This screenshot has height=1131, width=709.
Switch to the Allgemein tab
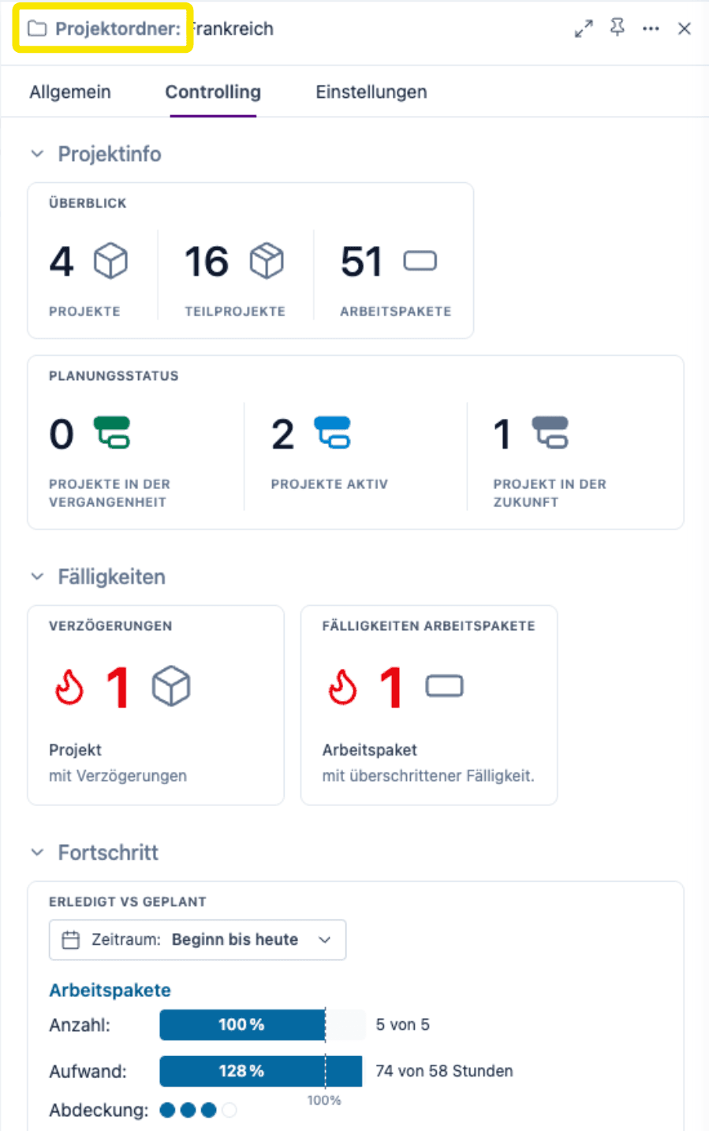(69, 91)
